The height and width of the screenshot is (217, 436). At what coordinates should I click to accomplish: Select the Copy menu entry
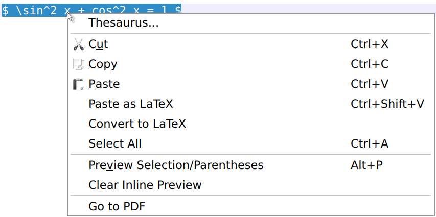pyautogui.click(x=103, y=64)
